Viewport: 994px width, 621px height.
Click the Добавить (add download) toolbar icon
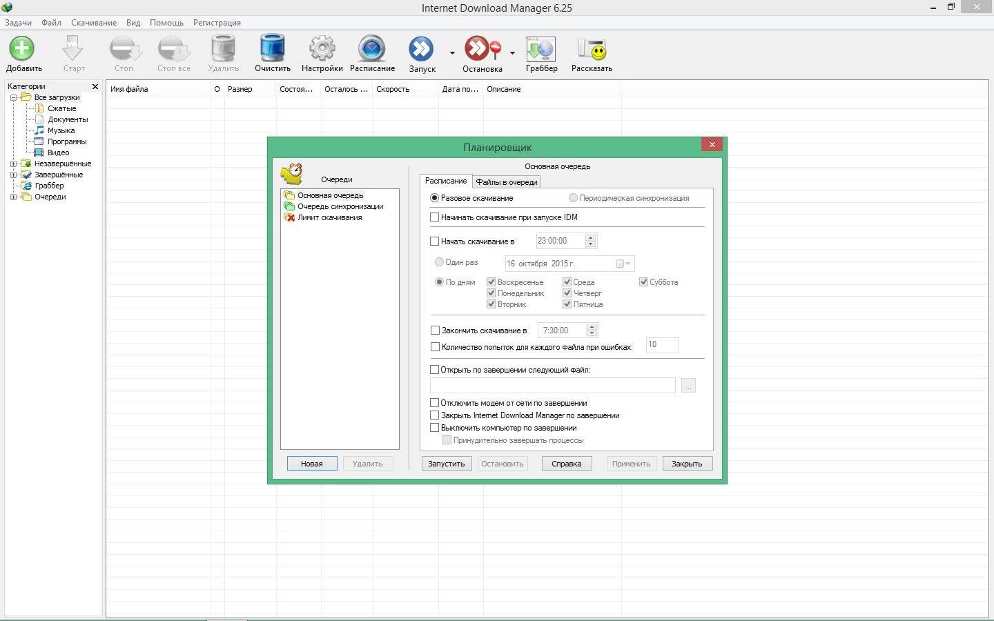tap(22, 49)
